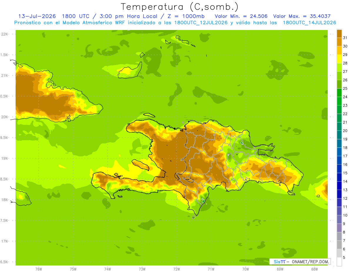Click the gold legend swatch between 29 and 30
Image resolution: width=353 pixels, height=273 pixels.
339,50
